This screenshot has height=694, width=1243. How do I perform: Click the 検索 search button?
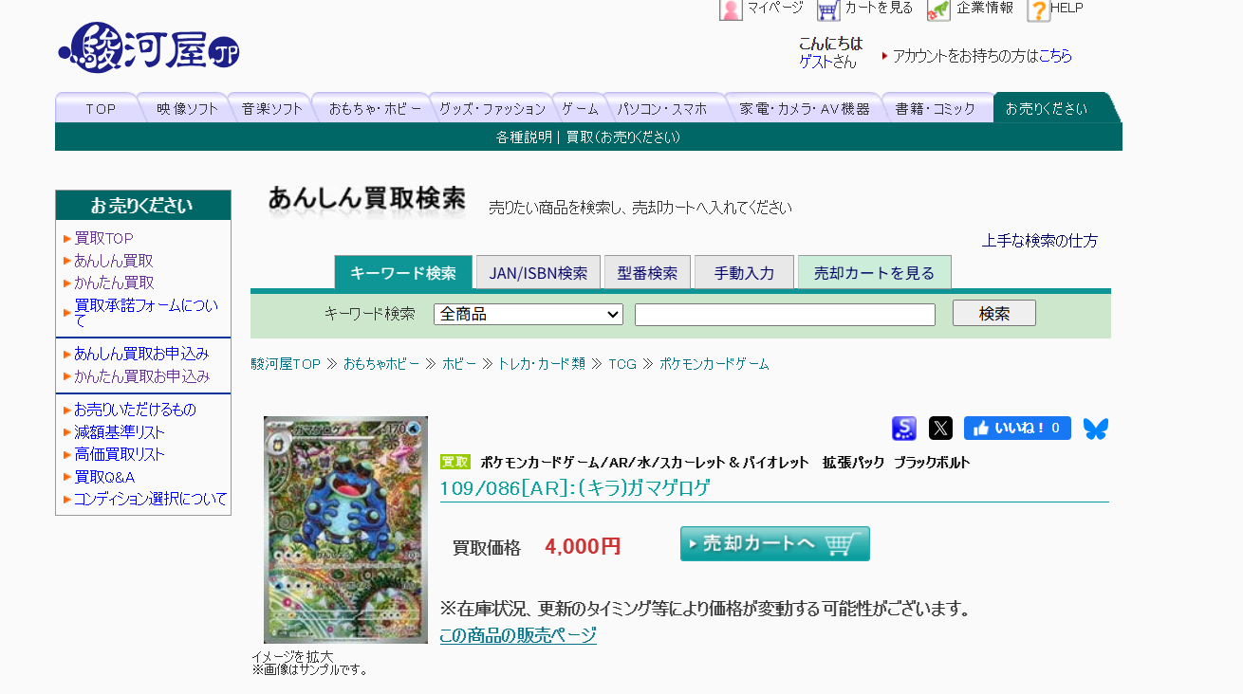993,314
